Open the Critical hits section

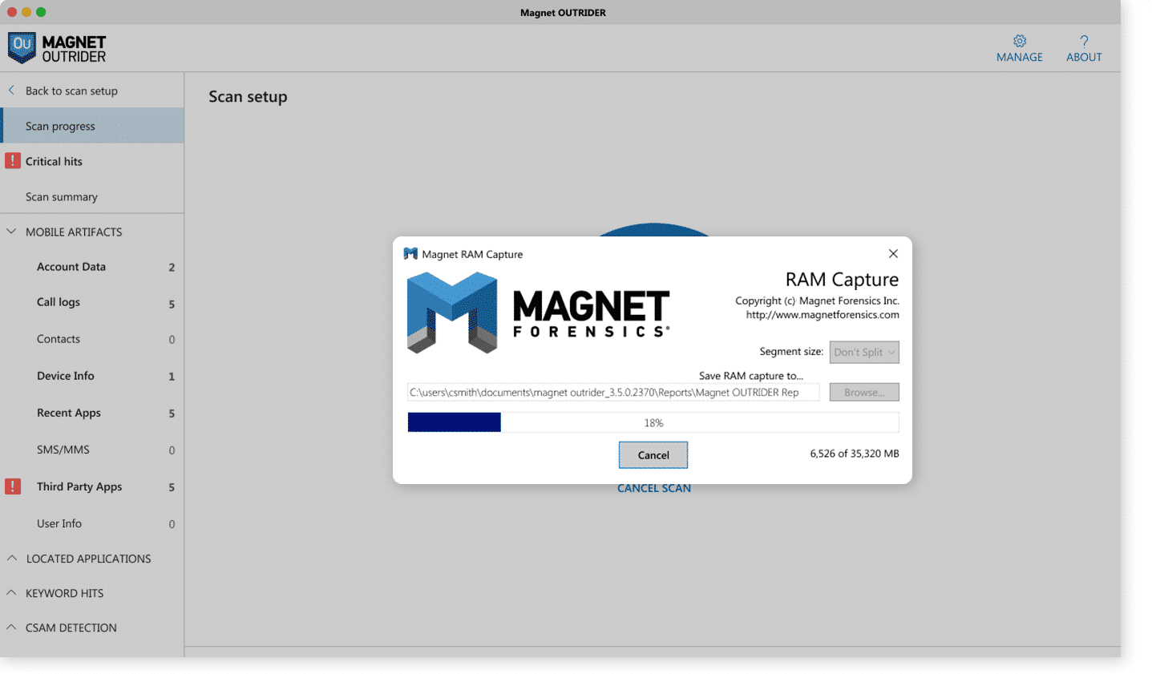[x=54, y=160]
